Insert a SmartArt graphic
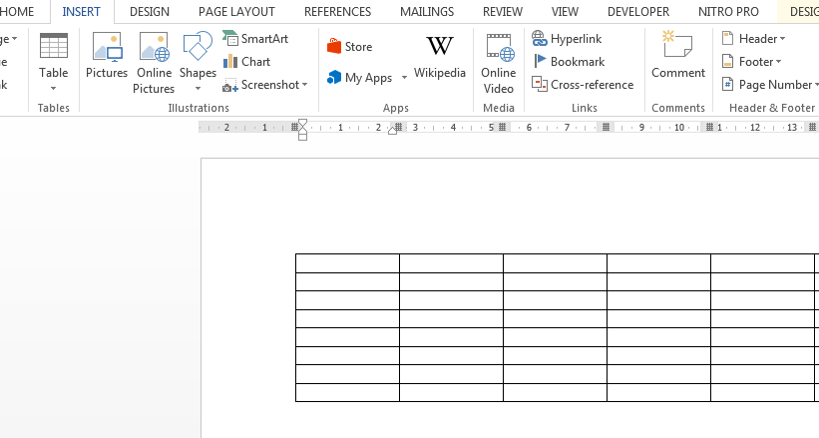Screen dimensions: 819x438 tap(255, 39)
